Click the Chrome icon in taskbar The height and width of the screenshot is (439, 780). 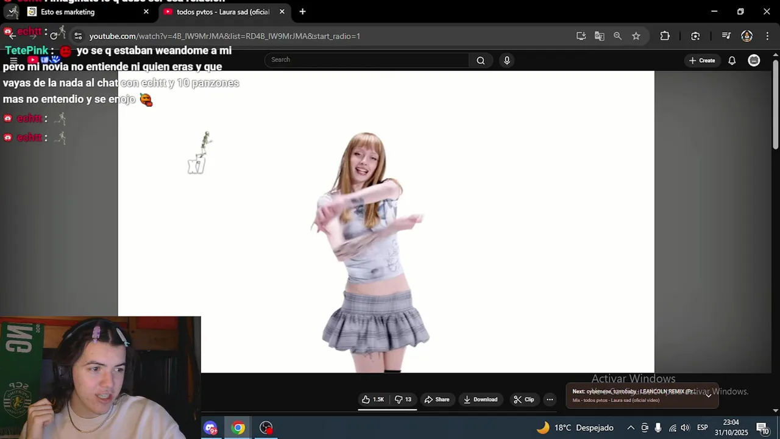tap(238, 428)
